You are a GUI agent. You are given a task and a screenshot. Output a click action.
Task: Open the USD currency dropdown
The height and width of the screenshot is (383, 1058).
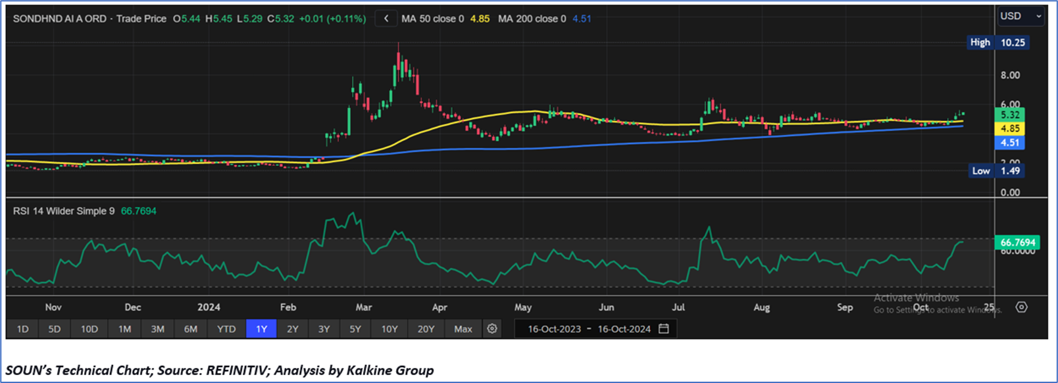click(x=1020, y=16)
